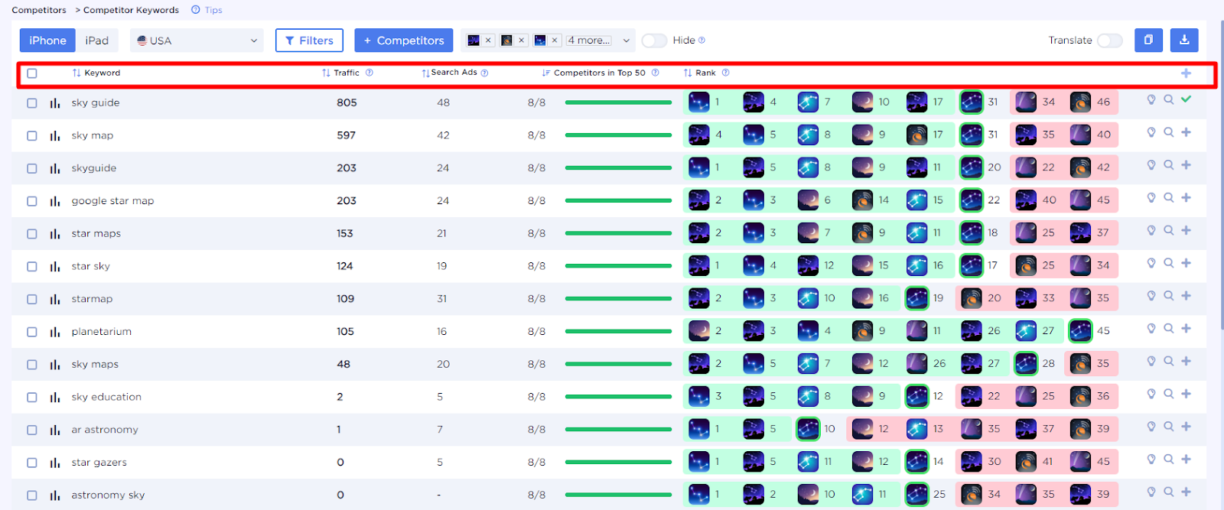Click keyword text 'google star map'
Image resolution: width=1224 pixels, height=510 pixels.
click(112, 201)
